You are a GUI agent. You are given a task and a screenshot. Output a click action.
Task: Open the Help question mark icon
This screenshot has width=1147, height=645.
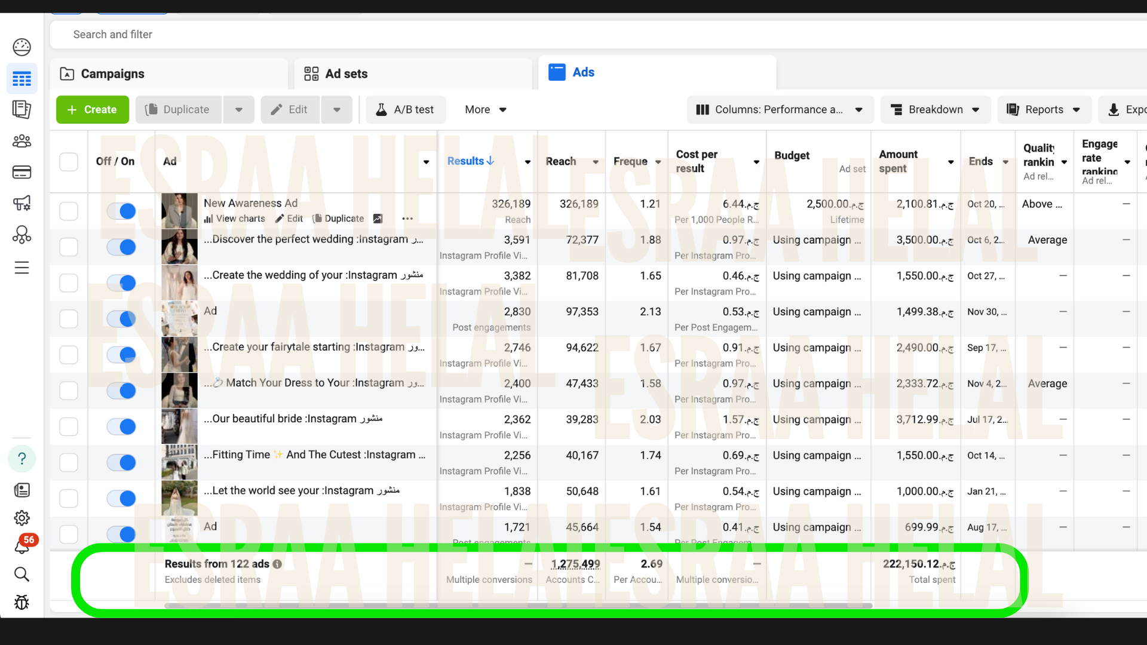click(x=22, y=459)
